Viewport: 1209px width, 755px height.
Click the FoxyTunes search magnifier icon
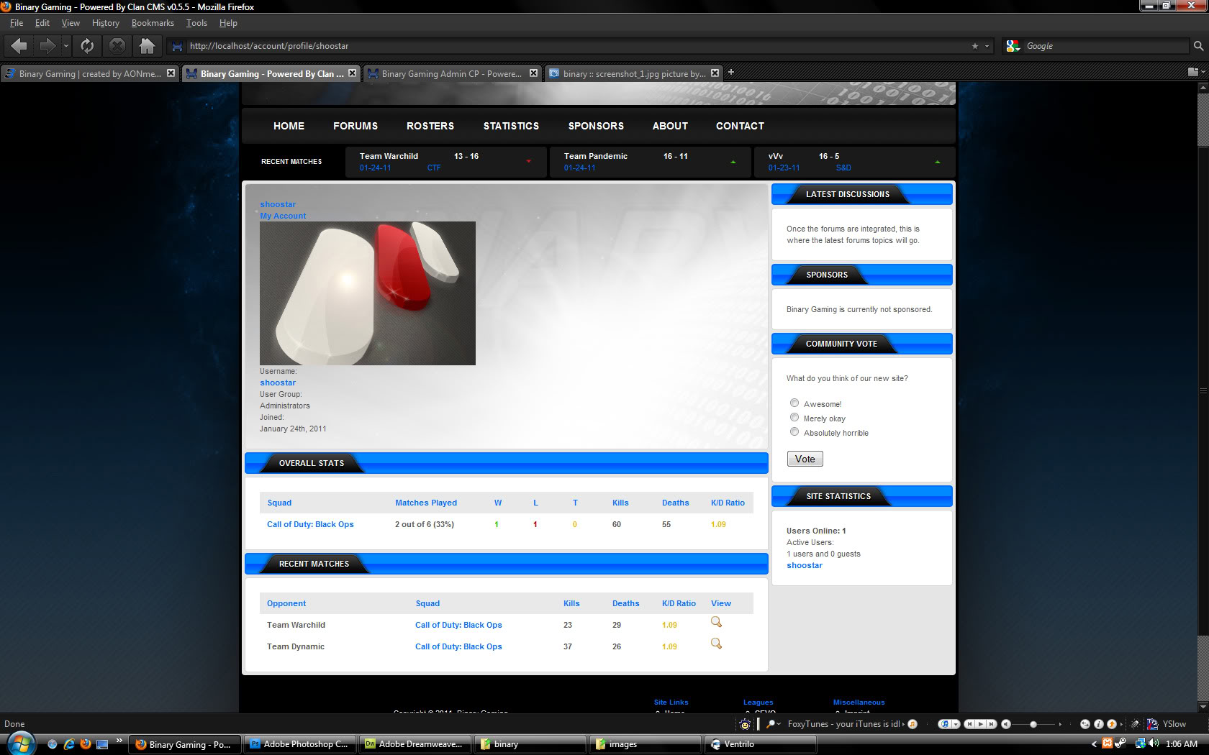point(770,724)
